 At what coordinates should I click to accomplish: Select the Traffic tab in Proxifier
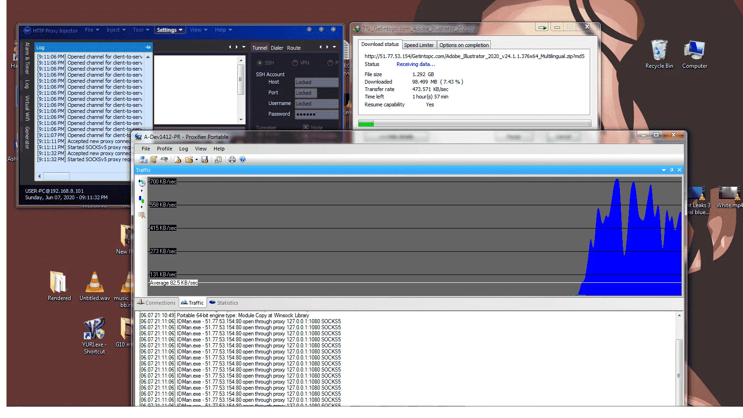pos(192,303)
